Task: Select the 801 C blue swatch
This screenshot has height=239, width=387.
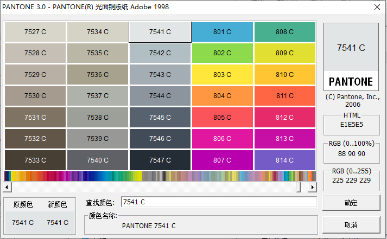Action: [x=223, y=32]
